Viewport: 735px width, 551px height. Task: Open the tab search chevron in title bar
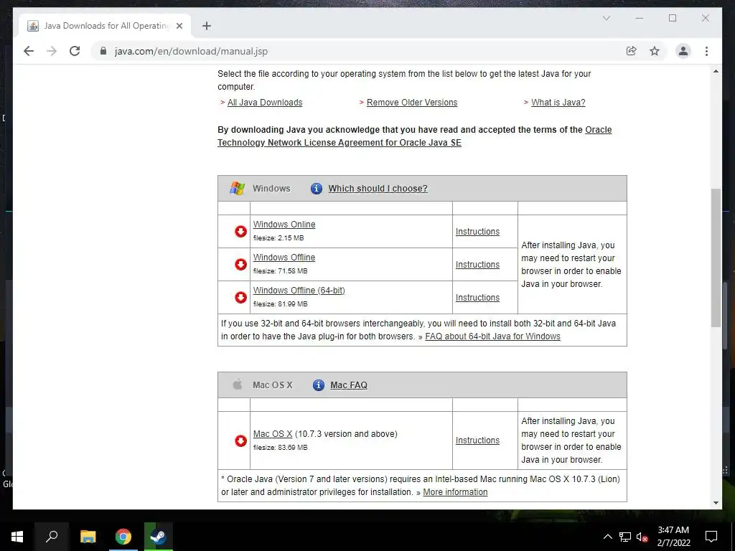pos(606,18)
